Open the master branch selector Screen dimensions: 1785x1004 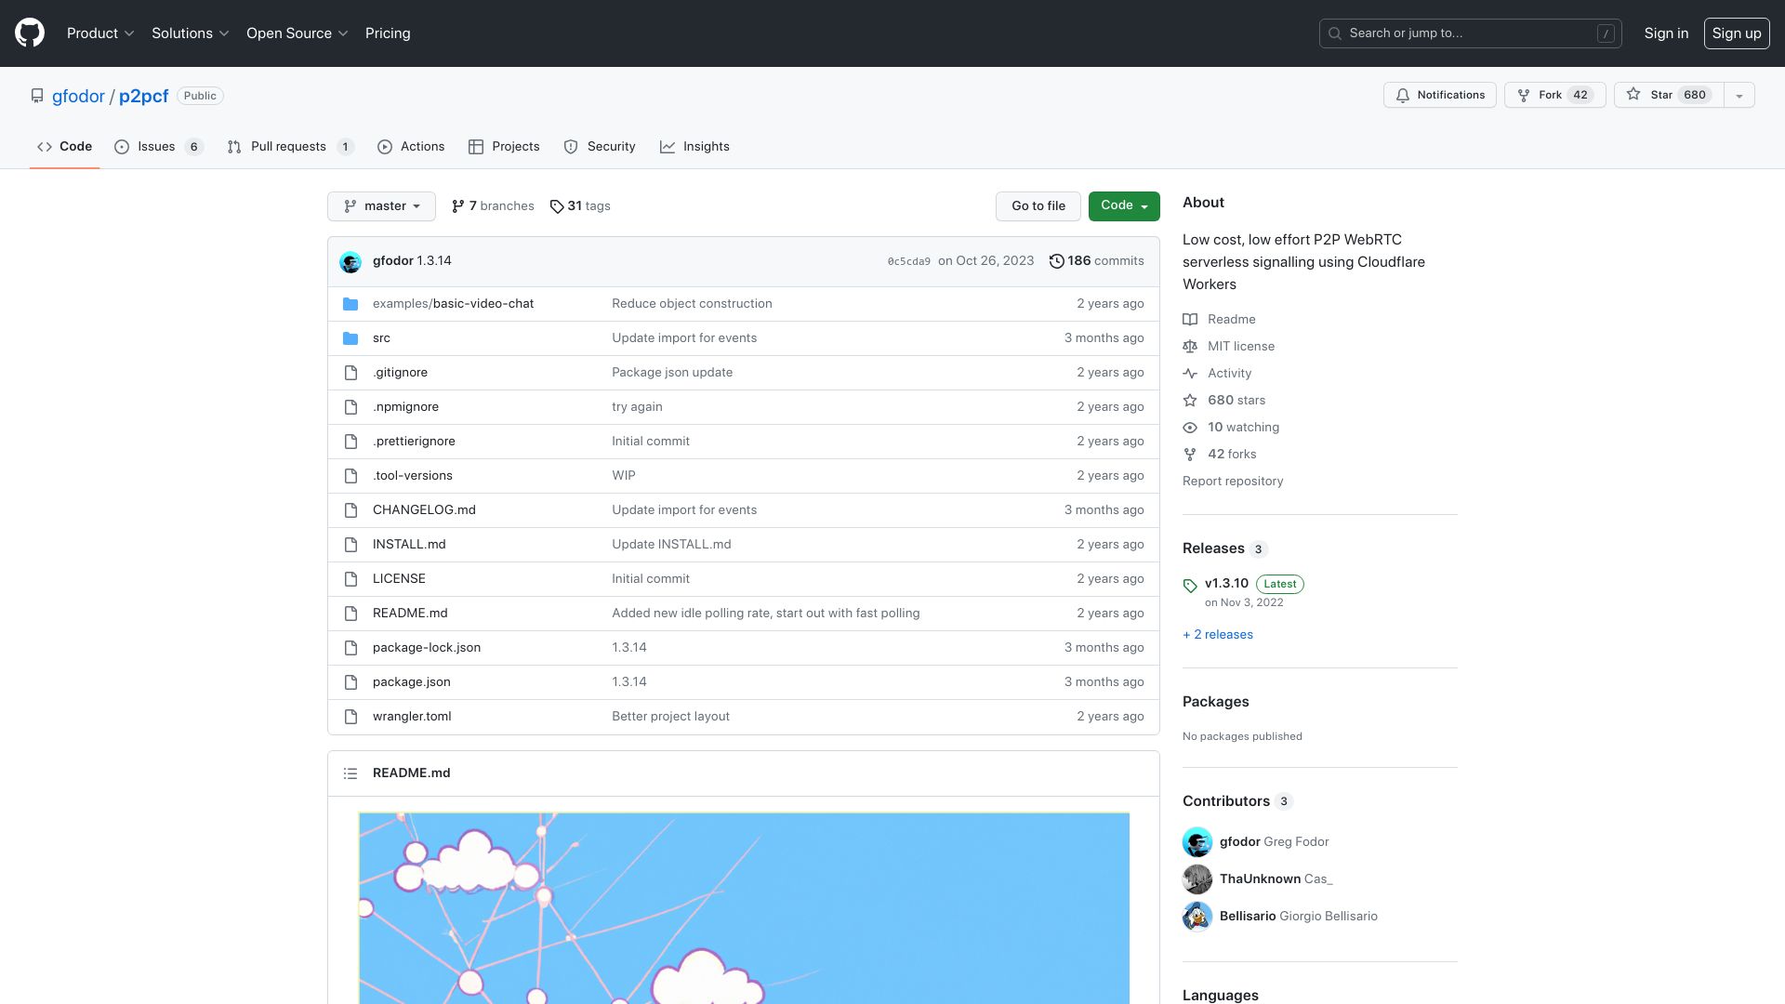381,206
